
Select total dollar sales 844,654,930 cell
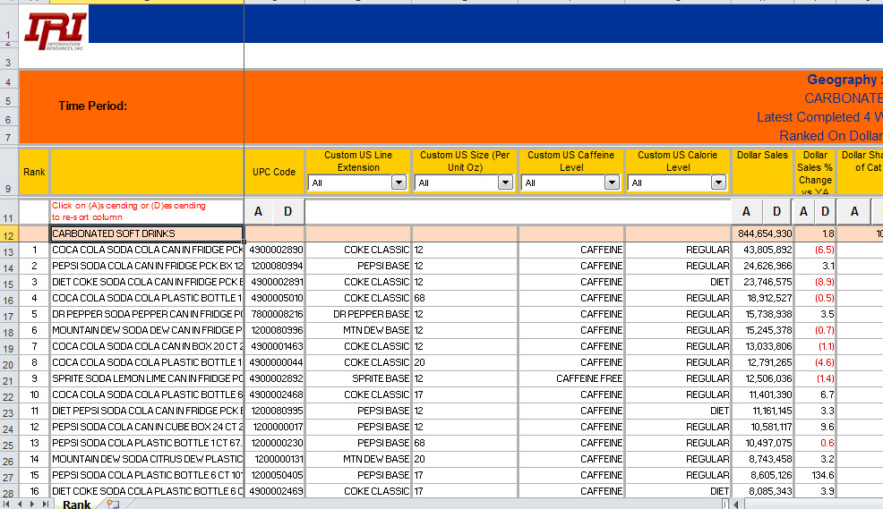[762, 233]
